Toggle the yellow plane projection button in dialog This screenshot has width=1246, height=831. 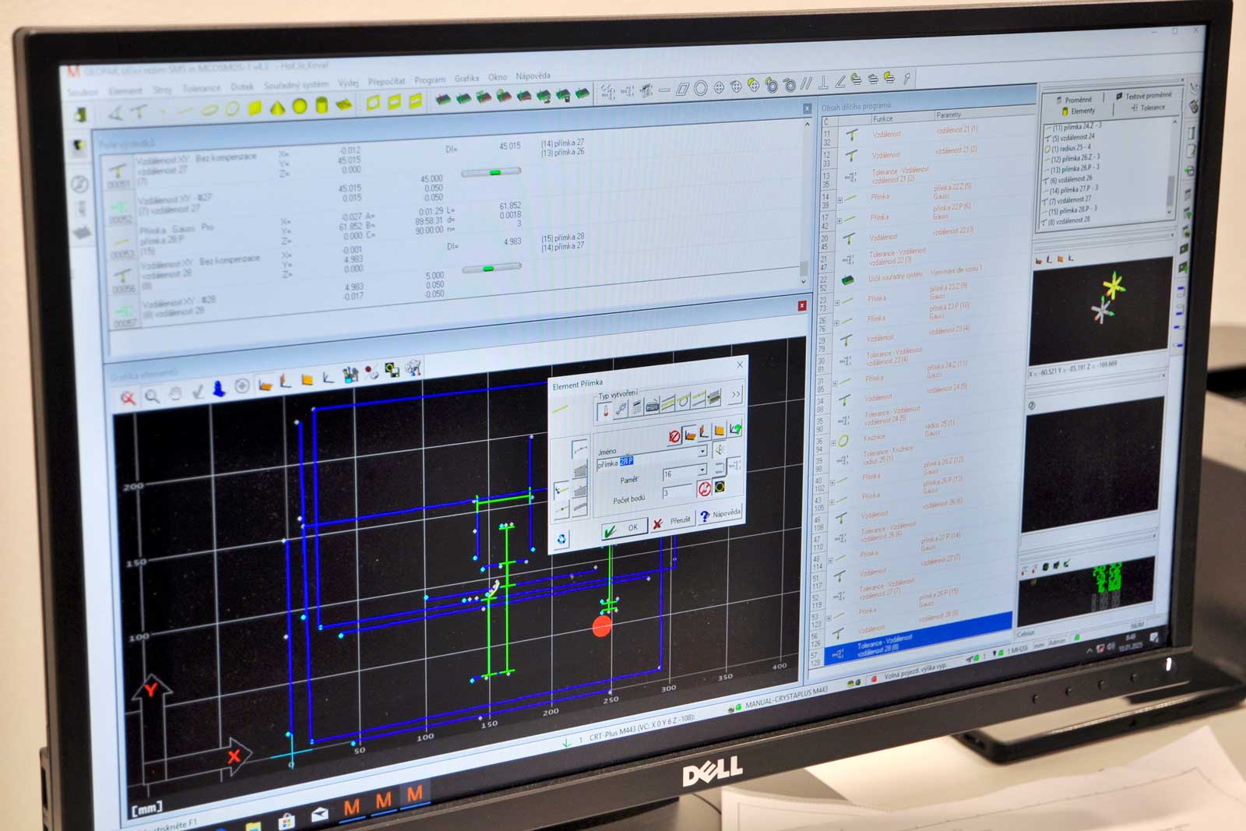point(720,431)
